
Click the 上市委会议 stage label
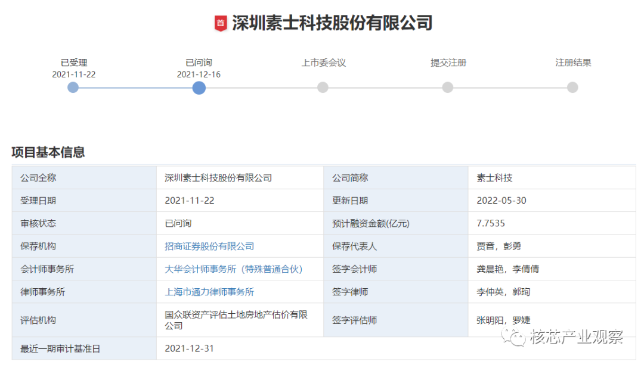coord(324,63)
